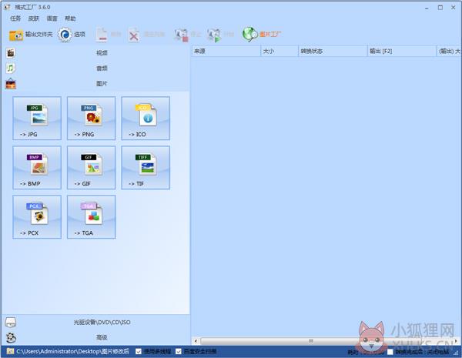Expand the Audio (音频) category section
This screenshot has width=462, height=358.
[x=95, y=69]
